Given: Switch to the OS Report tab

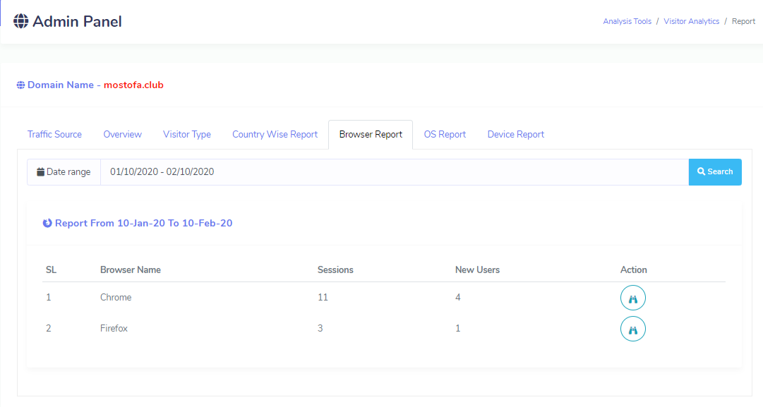Looking at the screenshot, I should coord(445,135).
